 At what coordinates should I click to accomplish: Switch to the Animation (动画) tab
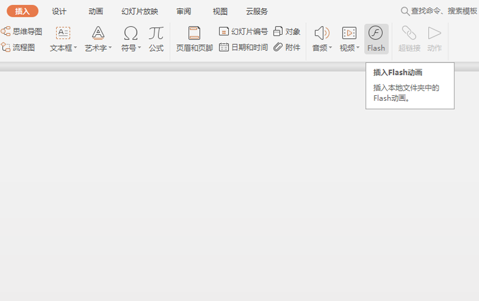96,11
